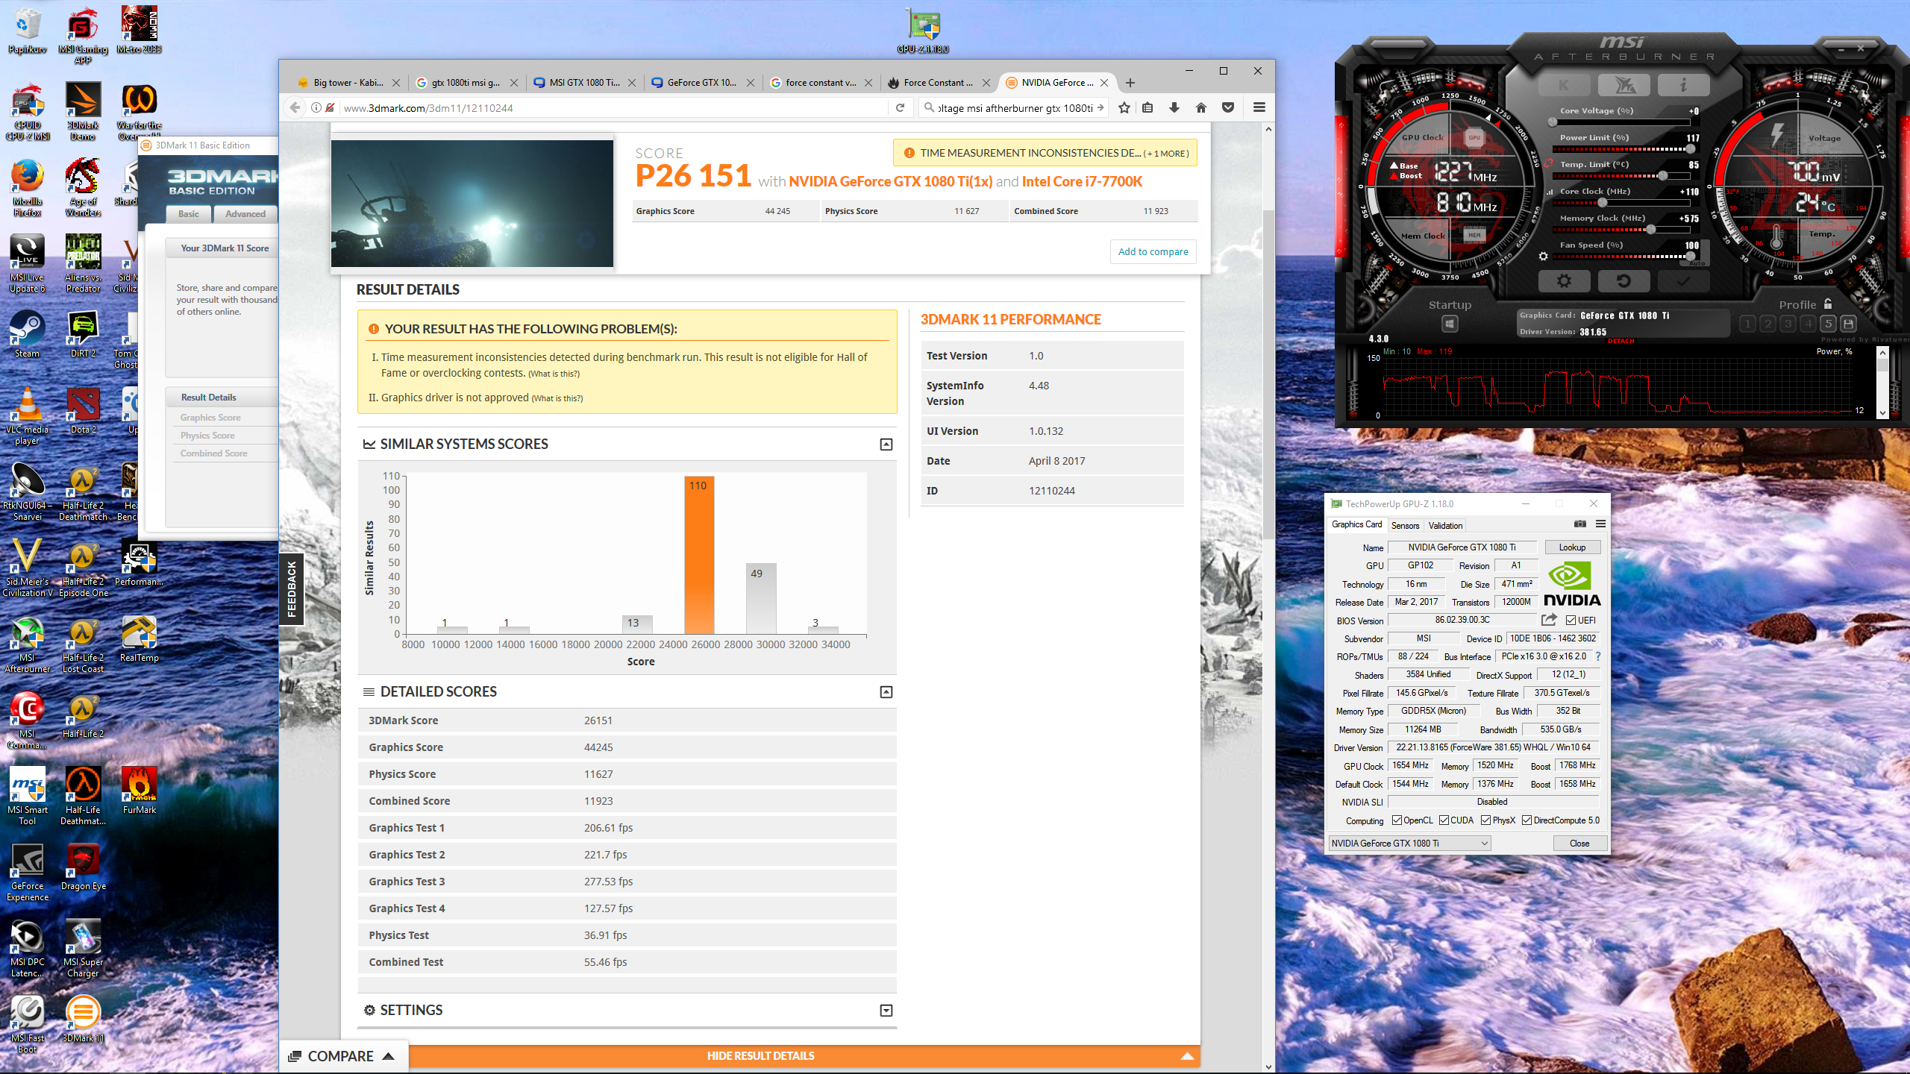Viewport: 1910px width, 1074px height.
Task: Click the vertical FEEDBACK button
Action: pyautogui.click(x=292, y=588)
